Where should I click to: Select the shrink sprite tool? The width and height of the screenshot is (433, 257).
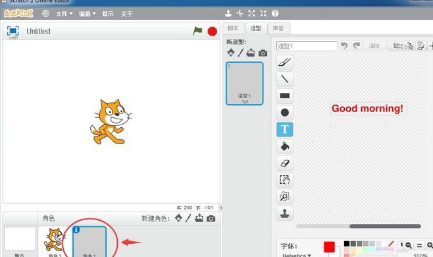pyautogui.click(x=263, y=13)
